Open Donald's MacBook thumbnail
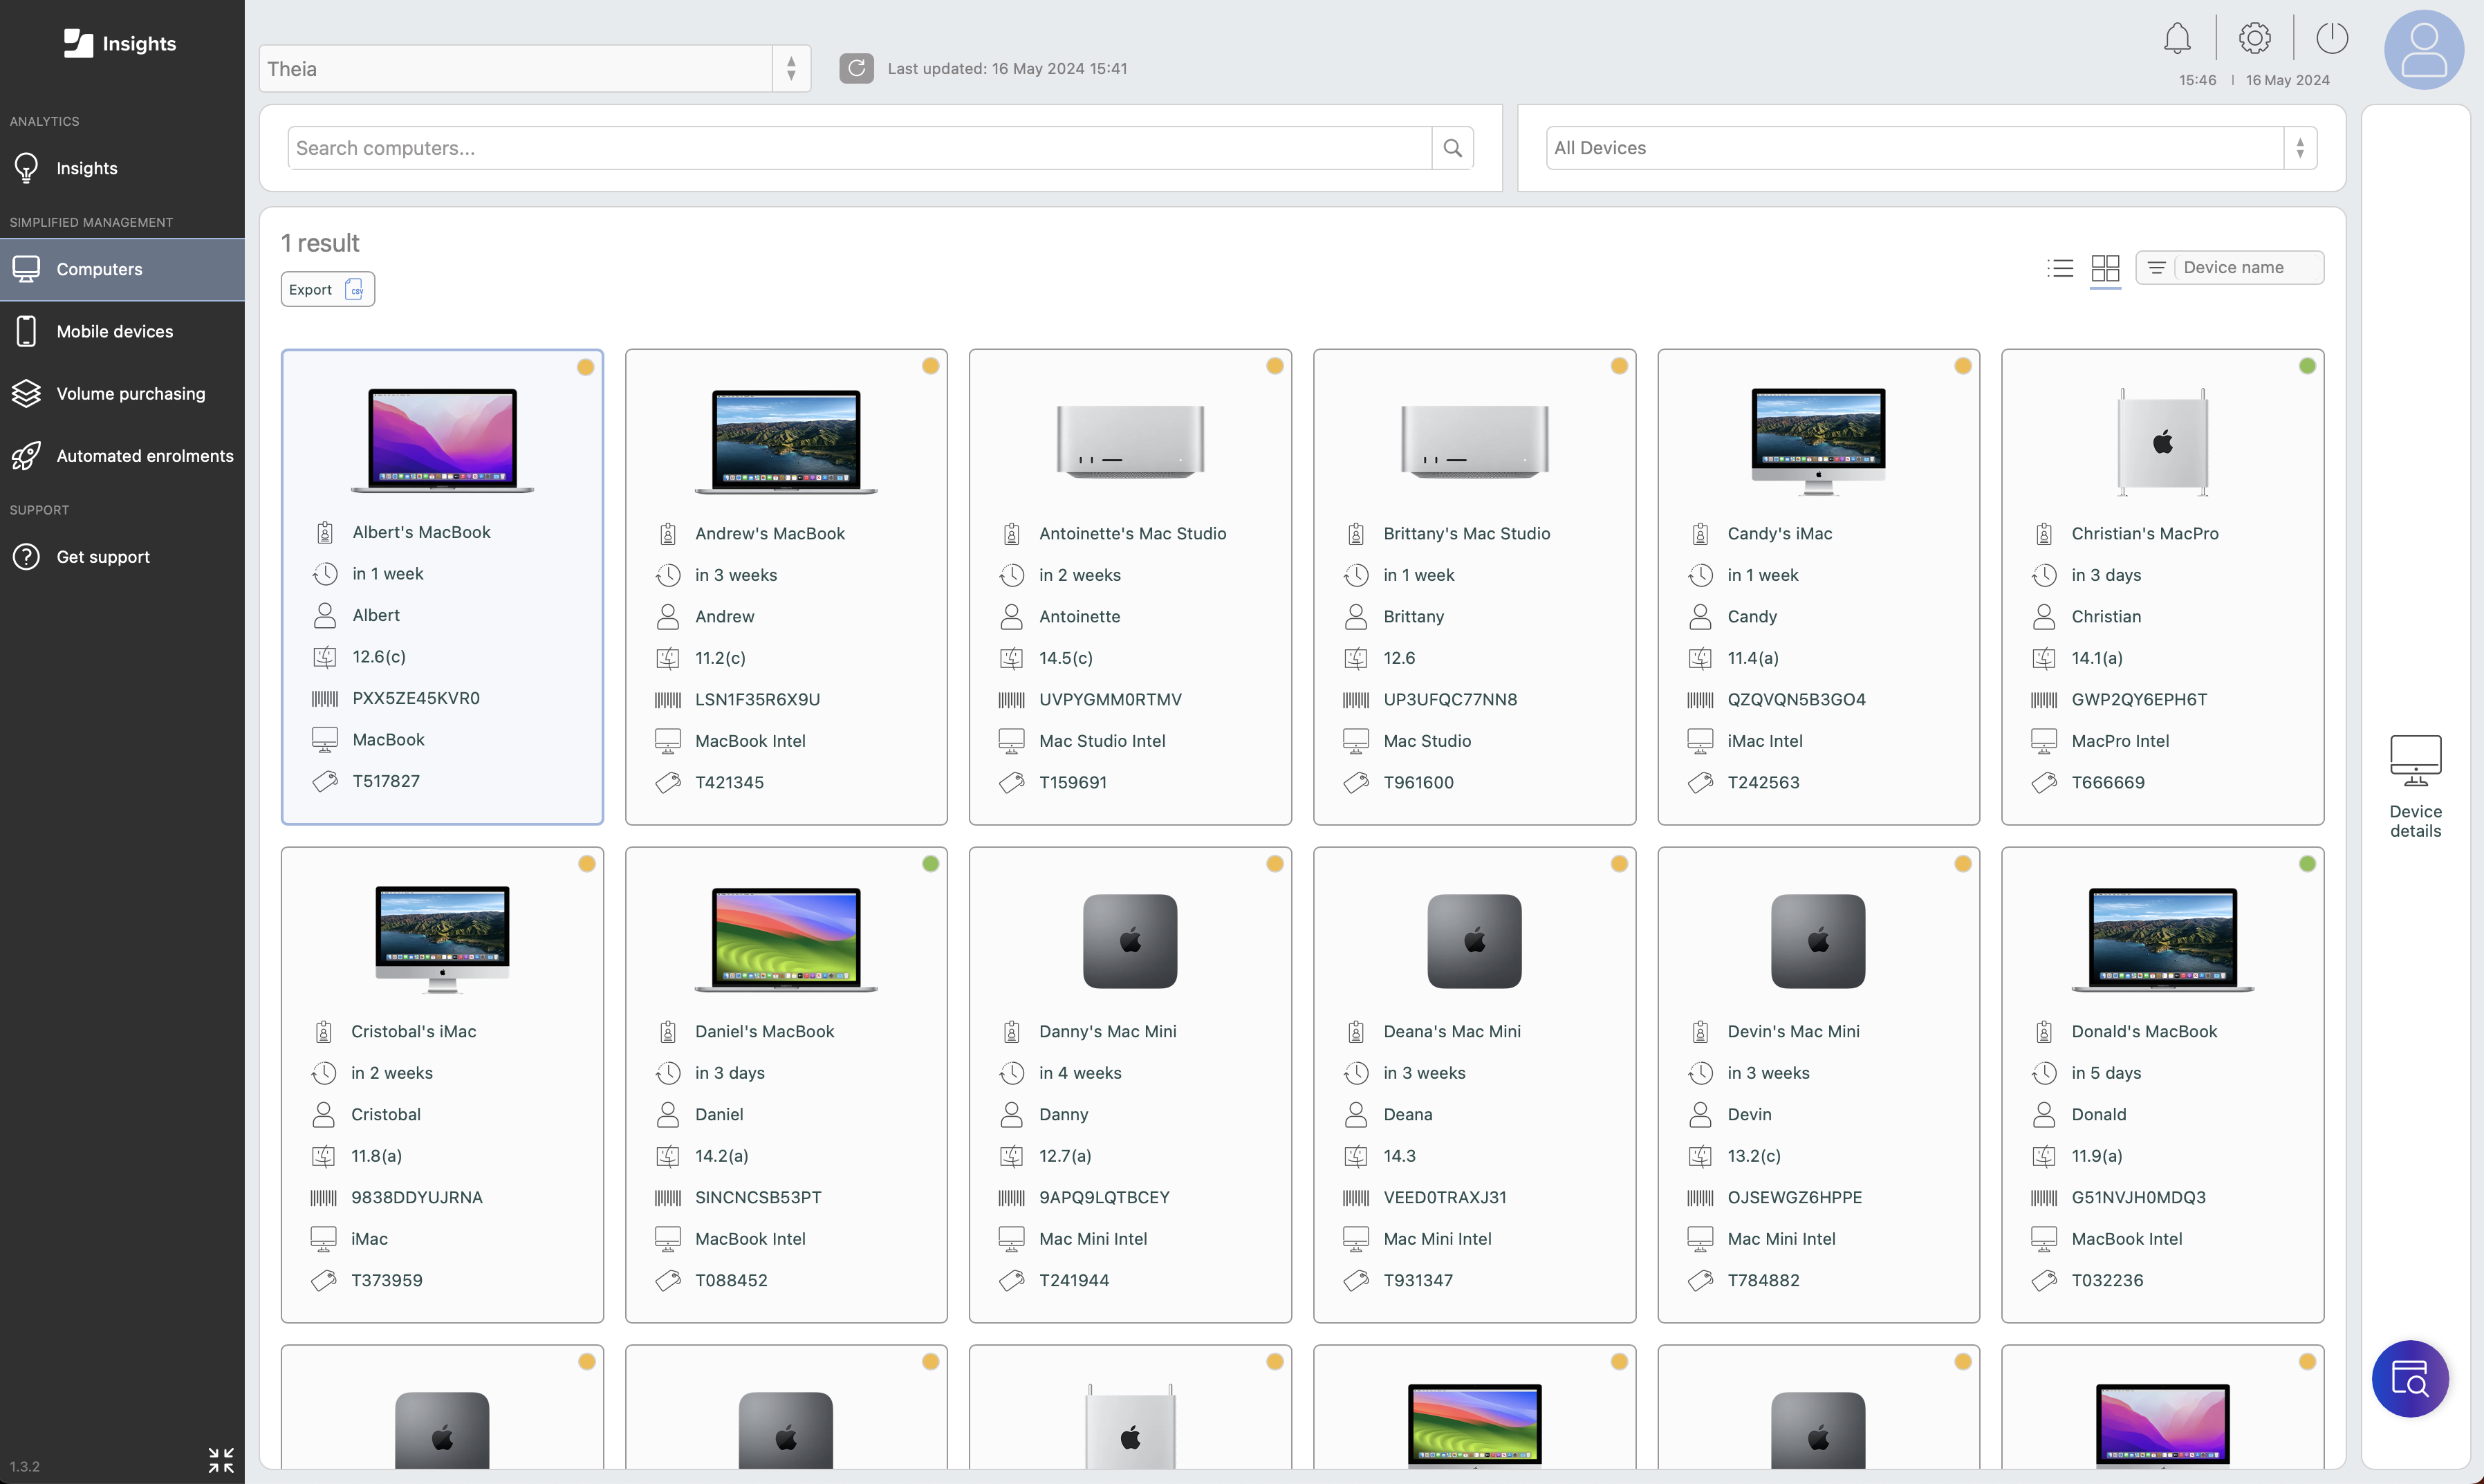The image size is (2484, 1484). click(x=2162, y=939)
